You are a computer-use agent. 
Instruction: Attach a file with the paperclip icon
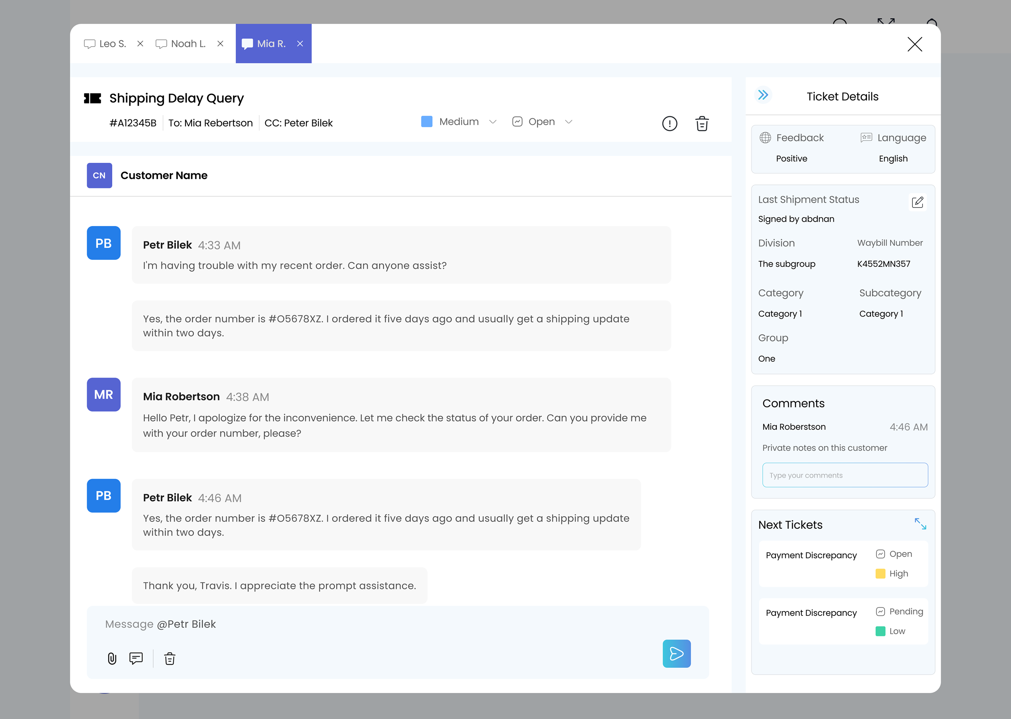(111, 658)
